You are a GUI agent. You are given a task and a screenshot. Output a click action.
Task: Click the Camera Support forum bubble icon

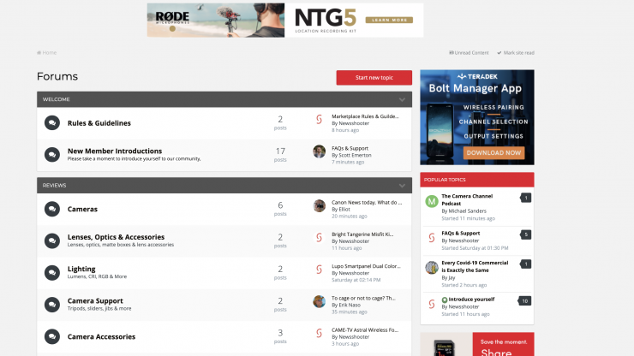click(x=51, y=304)
